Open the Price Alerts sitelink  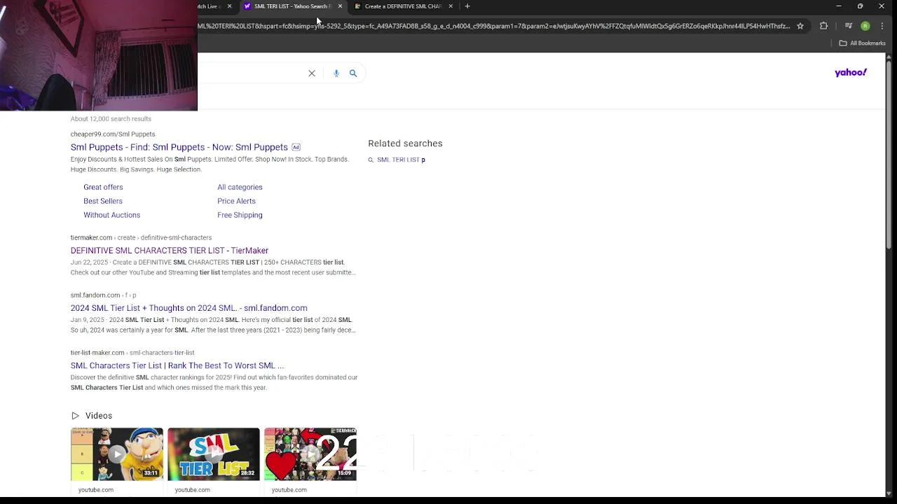tap(236, 202)
